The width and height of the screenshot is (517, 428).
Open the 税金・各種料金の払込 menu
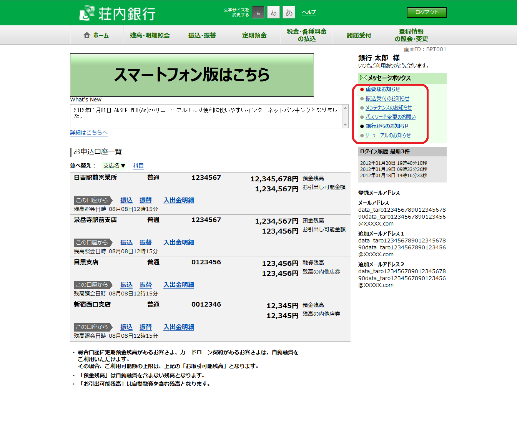pos(307,35)
